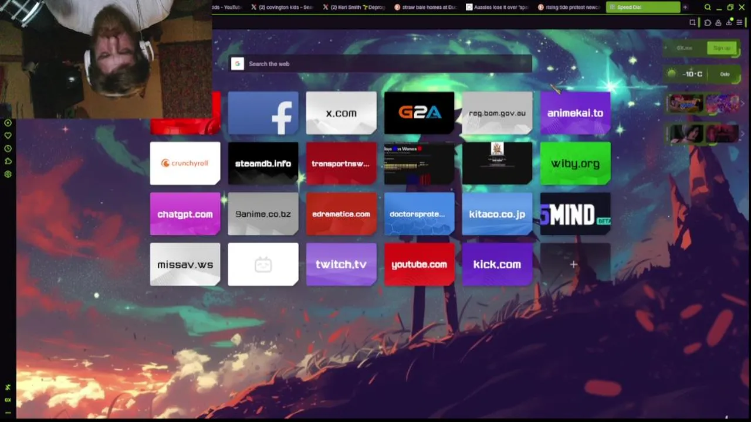Switch to the covington kids X tab
This screenshot has width=751, height=422.
click(283, 7)
